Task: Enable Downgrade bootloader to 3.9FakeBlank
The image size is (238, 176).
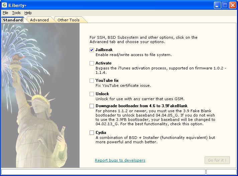Action: [92, 106]
